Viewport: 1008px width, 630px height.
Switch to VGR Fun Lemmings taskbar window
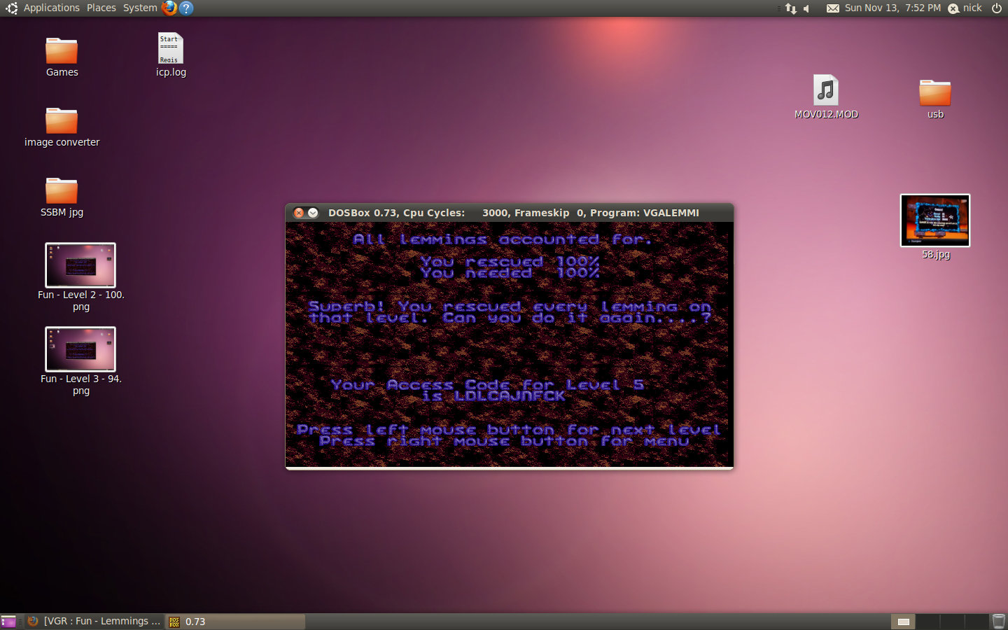coord(95,621)
